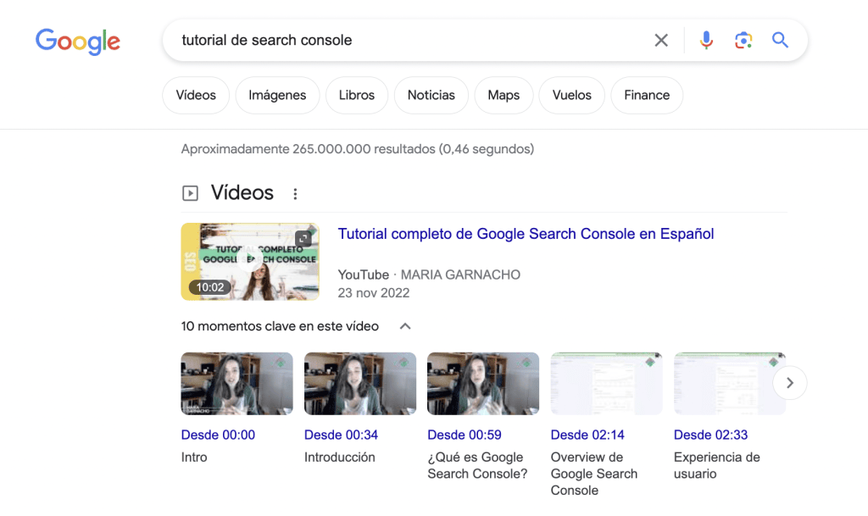Start a voice search with microphone
868x516 pixels.
pos(706,40)
